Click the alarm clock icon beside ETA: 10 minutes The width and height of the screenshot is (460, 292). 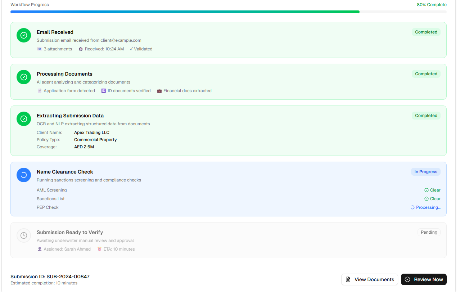100,249
